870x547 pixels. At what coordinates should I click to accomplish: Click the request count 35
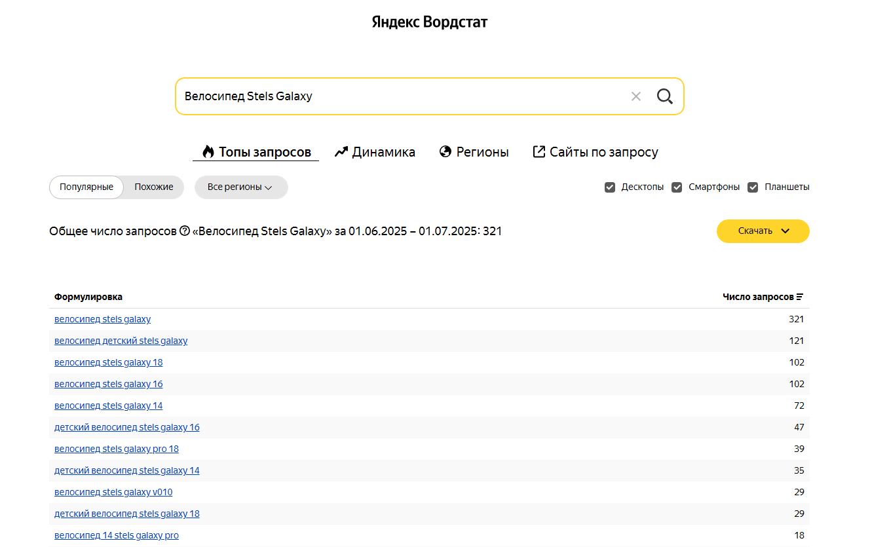799,471
